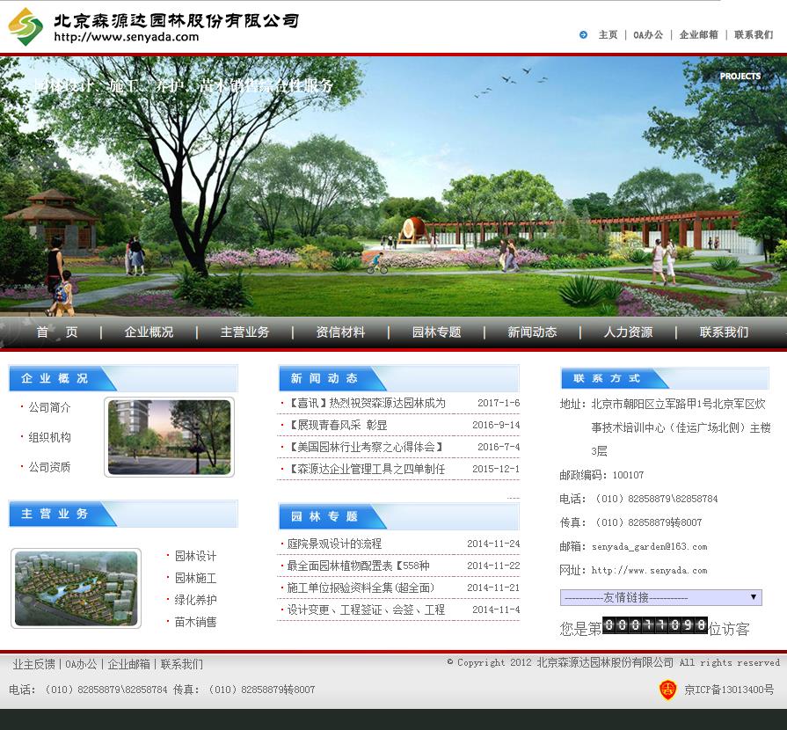Click the 企业邮箱 link at top
The height and width of the screenshot is (730, 787).
[x=698, y=35]
